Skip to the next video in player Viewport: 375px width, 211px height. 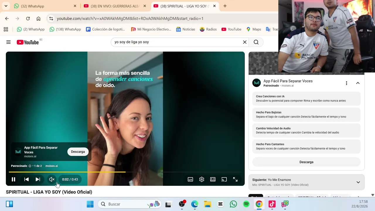pos(38,179)
